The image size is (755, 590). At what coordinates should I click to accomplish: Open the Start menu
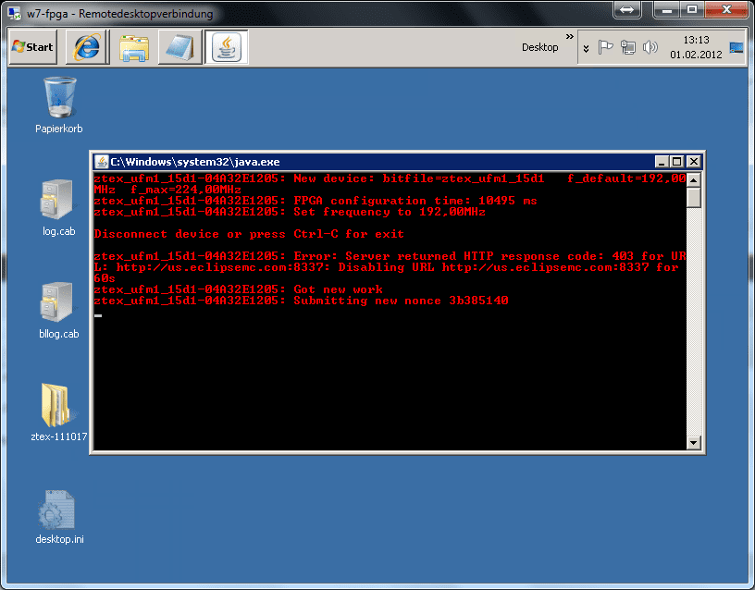33,46
